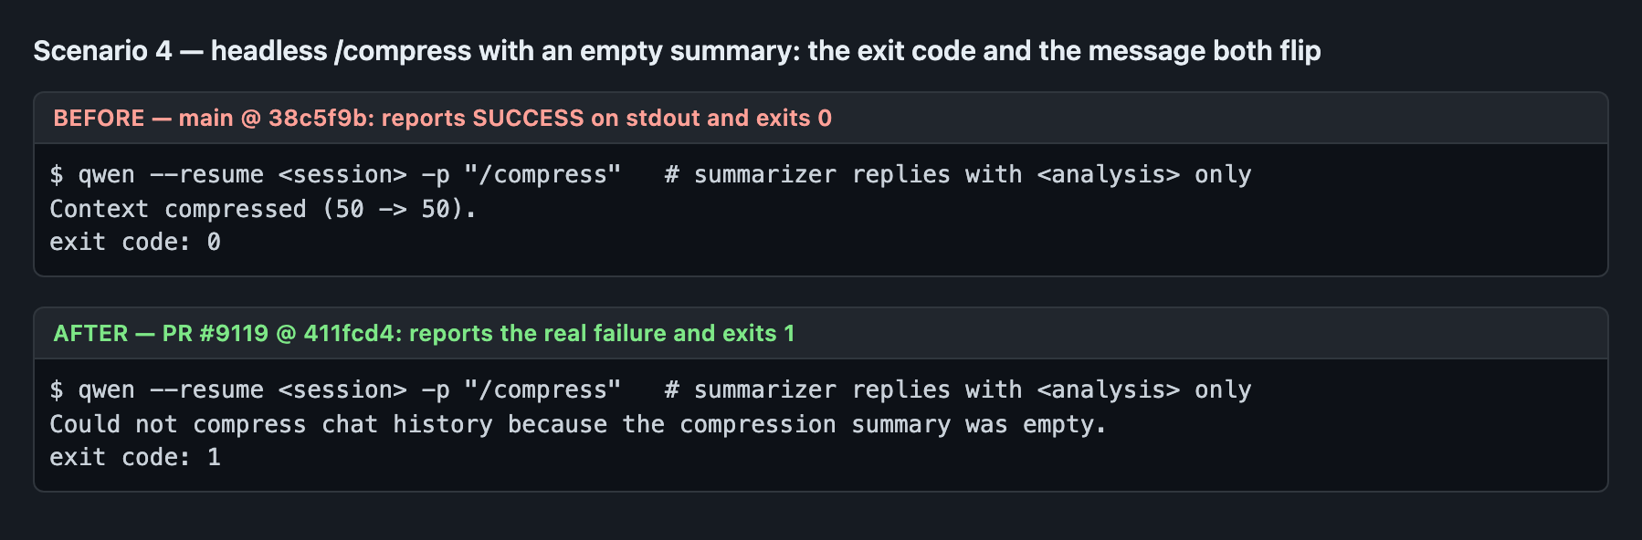
Task: Click 'exit code: 0' line
Action: (x=135, y=242)
